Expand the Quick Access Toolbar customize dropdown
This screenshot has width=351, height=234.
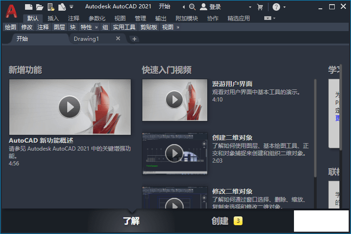71,6
